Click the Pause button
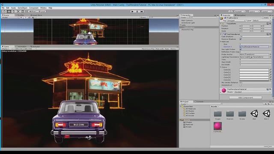Screen dimensions: 274x154 [137, 12]
